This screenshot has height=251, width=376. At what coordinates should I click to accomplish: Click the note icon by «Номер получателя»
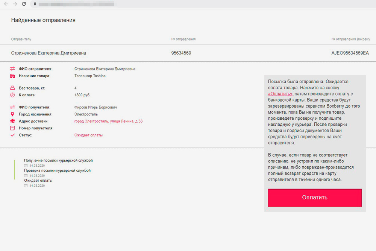[12, 128]
